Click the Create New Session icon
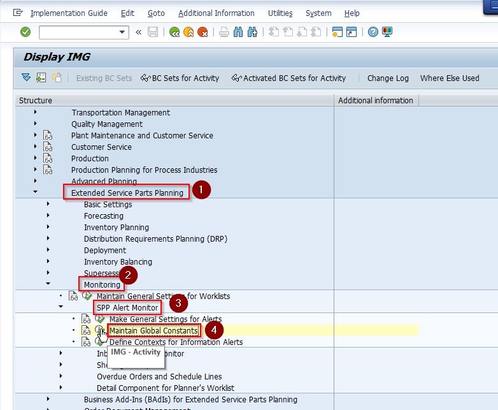498x410 pixels. (x=337, y=32)
